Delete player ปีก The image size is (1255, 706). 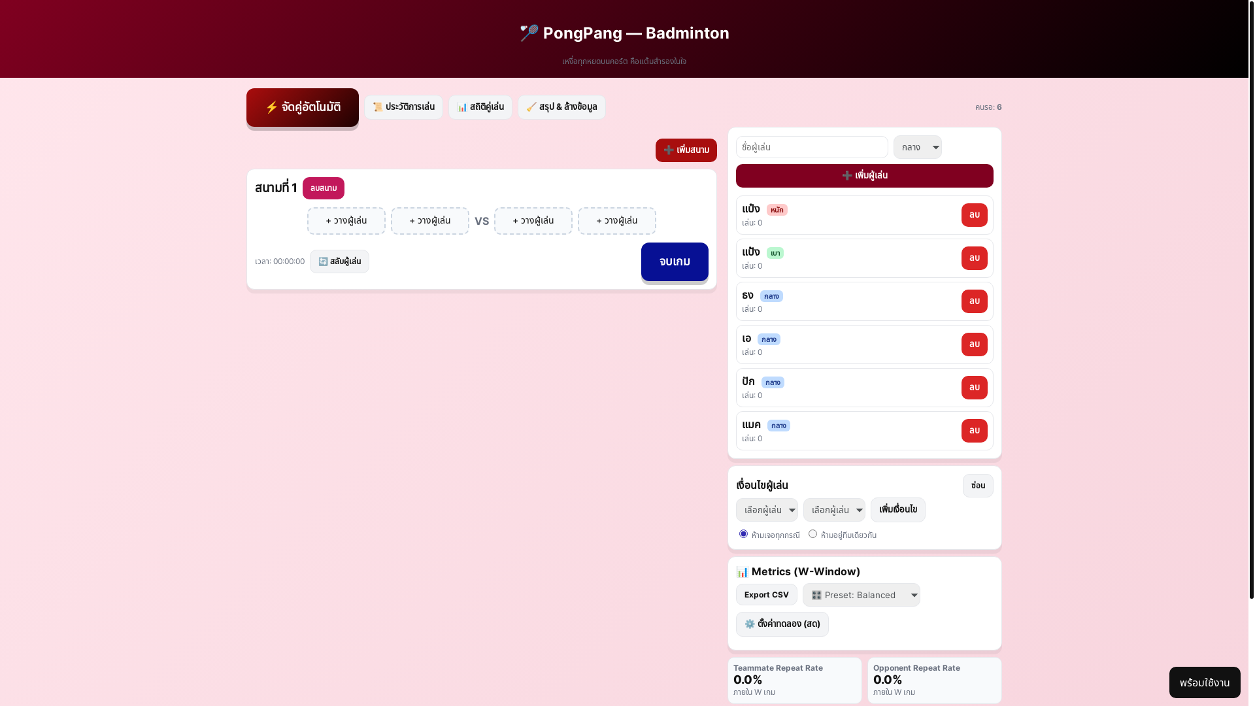tap(974, 388)
